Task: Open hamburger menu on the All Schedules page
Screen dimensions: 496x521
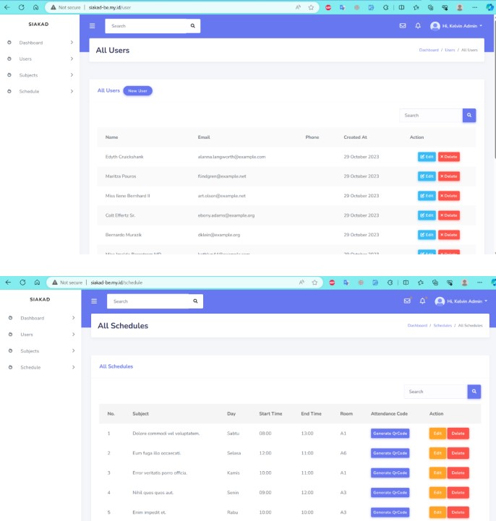Action: [x=94, y=301]
